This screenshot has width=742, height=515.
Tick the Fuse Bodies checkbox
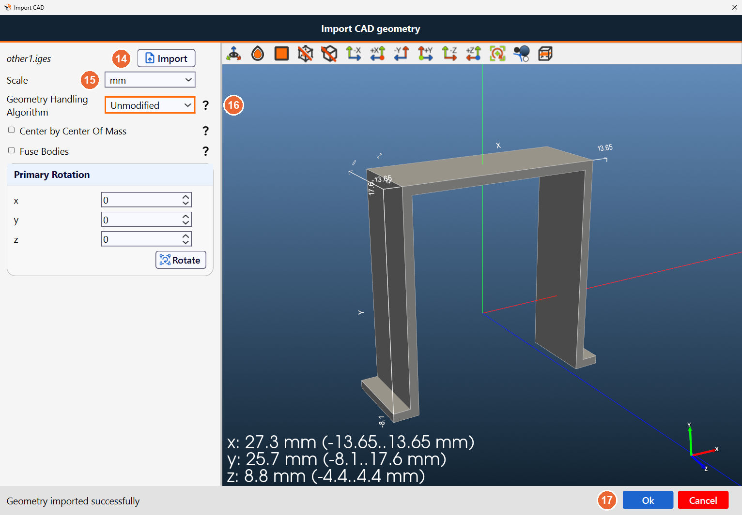point(12,150)
